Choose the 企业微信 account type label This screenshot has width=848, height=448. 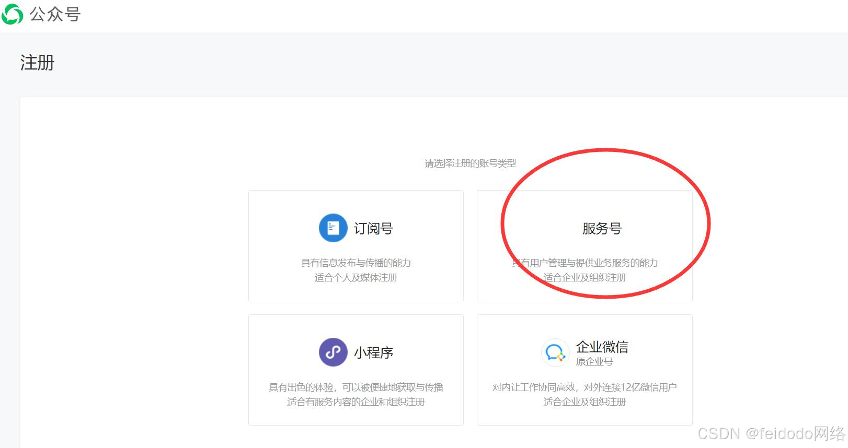pos(602,347)
